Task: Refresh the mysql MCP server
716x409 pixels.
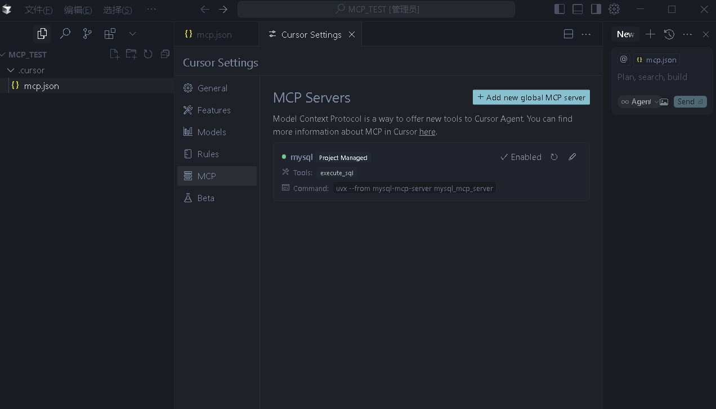Action: point(554,157)
